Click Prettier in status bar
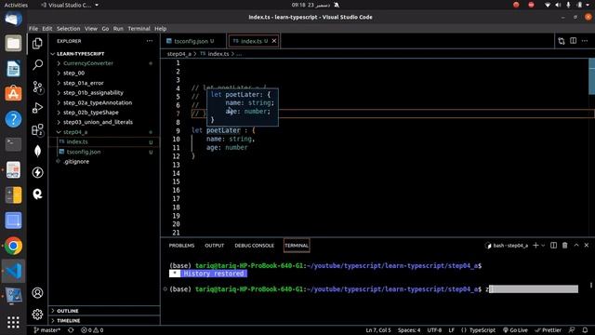The height and width of the screenshot is (335, 595). [x=548, y=330]
